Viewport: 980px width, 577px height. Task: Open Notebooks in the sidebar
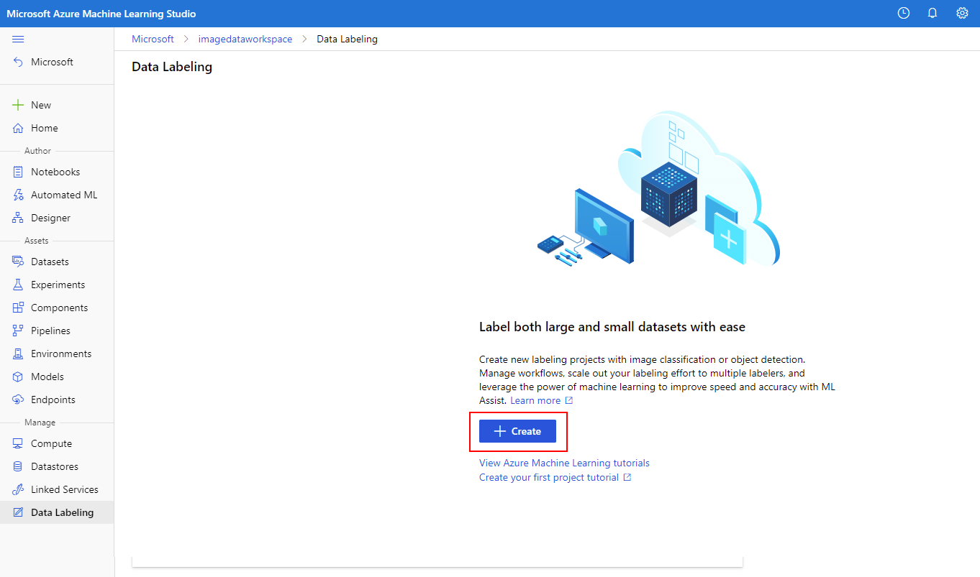tap(57, 172)
